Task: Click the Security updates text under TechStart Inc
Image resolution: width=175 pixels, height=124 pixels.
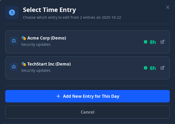Action: click(x=36, y=70)
